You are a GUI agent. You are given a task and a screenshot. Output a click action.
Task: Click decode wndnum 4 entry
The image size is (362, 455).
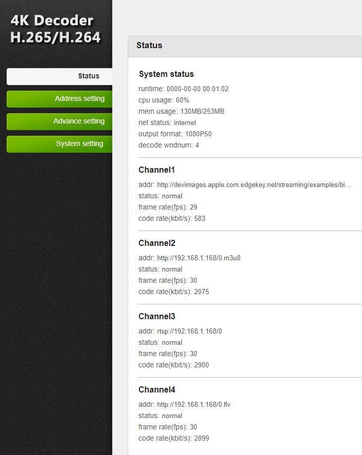coord(169,146)
